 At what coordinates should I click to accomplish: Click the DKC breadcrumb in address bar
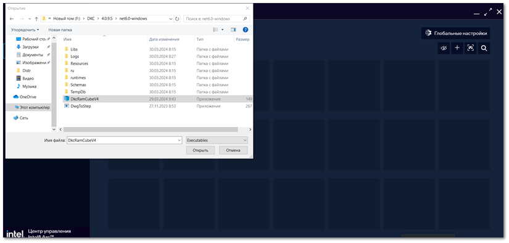tap(91, 19)
